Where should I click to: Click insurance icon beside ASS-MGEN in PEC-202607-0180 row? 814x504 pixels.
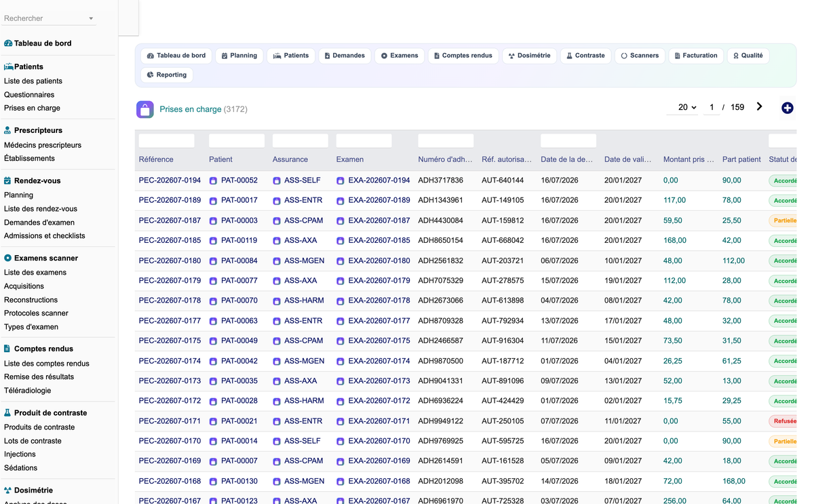277,261
